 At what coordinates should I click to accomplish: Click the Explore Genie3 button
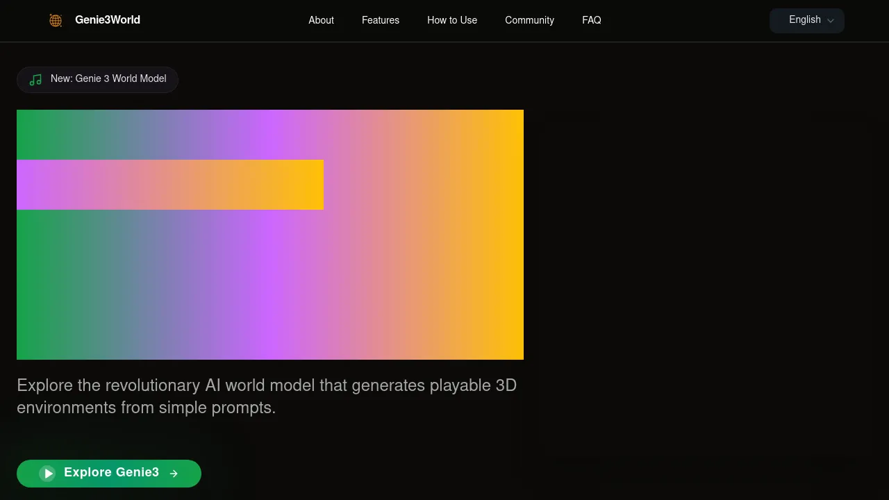[109, 474]
